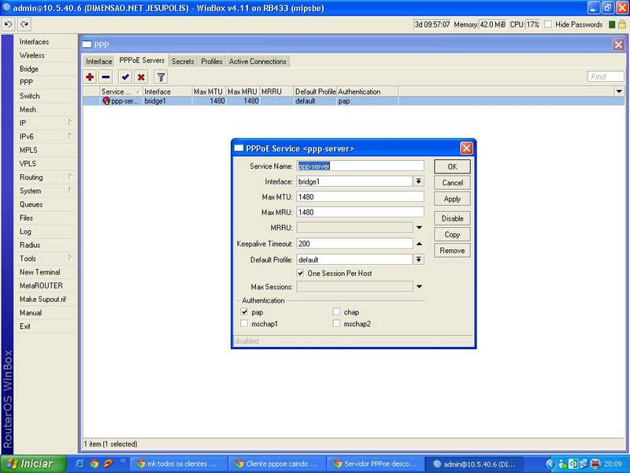Toggle the Hide Passwords checkbox

pos(548,24)
